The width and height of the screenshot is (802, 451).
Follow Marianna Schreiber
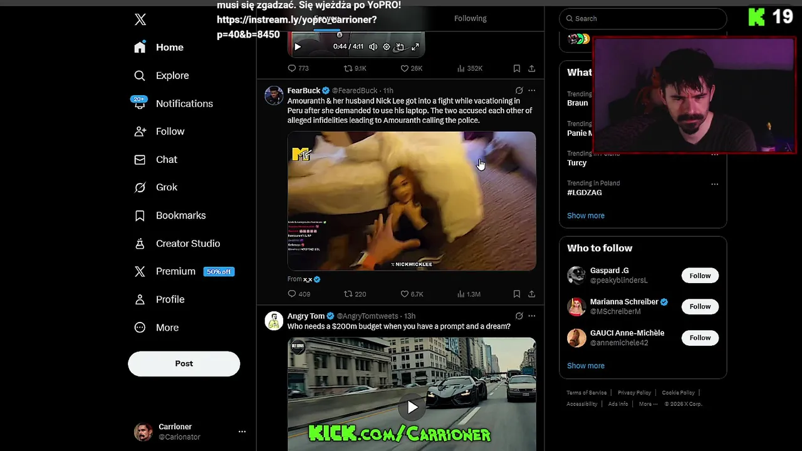pyautogui.click(x=700, y=306)
